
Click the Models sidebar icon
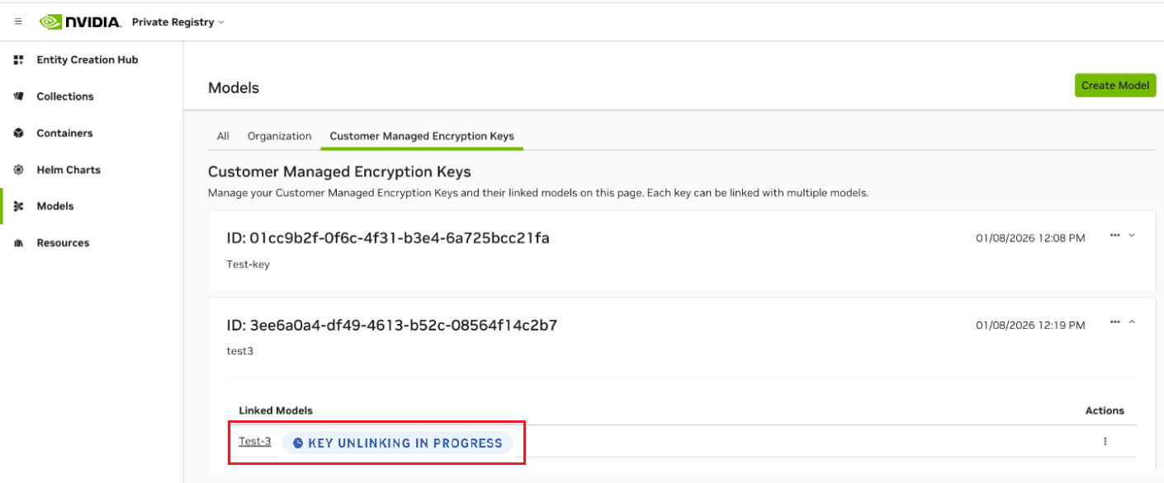click(19, 206)
